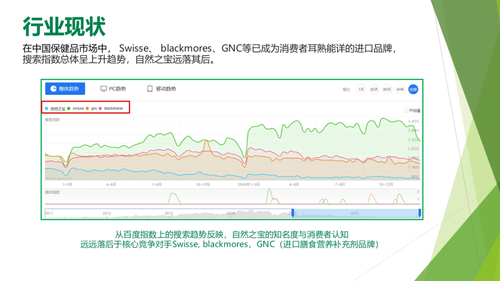Switch to the 移动趋势 tab

(x=162, y=89)
